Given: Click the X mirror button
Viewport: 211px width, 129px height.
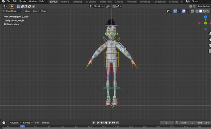Looking at the screenshot, I should click(x=194, y=6).
